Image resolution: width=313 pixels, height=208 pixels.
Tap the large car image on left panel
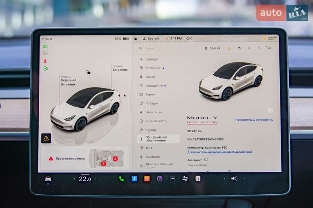tap(85, 110)
